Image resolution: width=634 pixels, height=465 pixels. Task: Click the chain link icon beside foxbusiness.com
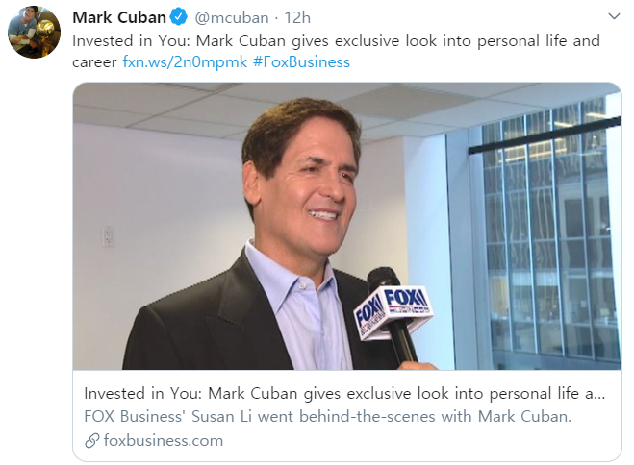tap(92, 441)
